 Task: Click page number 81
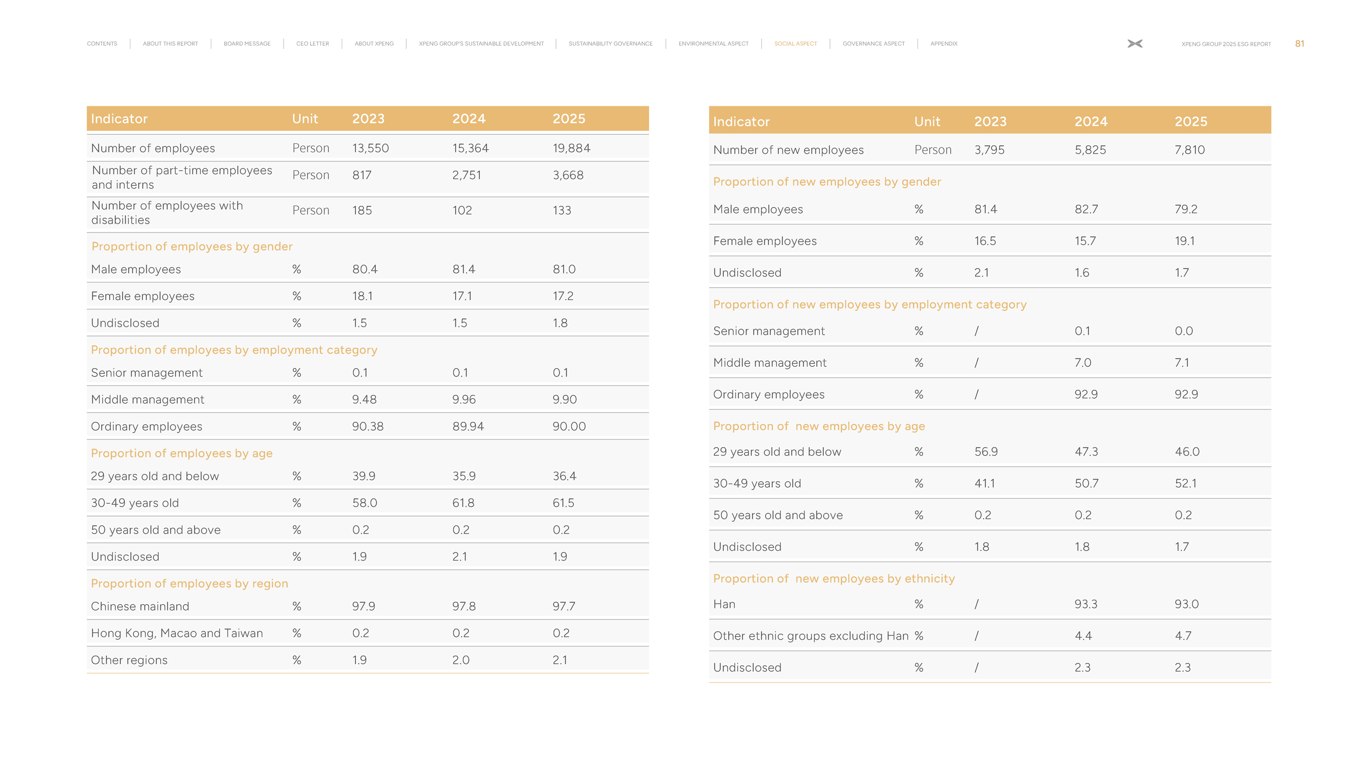(1299, 44)
